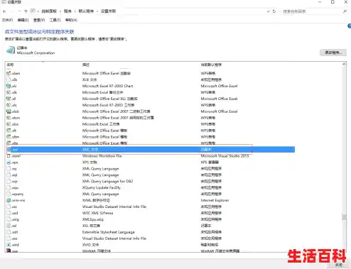The height and width of the screenshot is (269, 351).
Task: Refresh the address bar location
Action: click(274, 11)
